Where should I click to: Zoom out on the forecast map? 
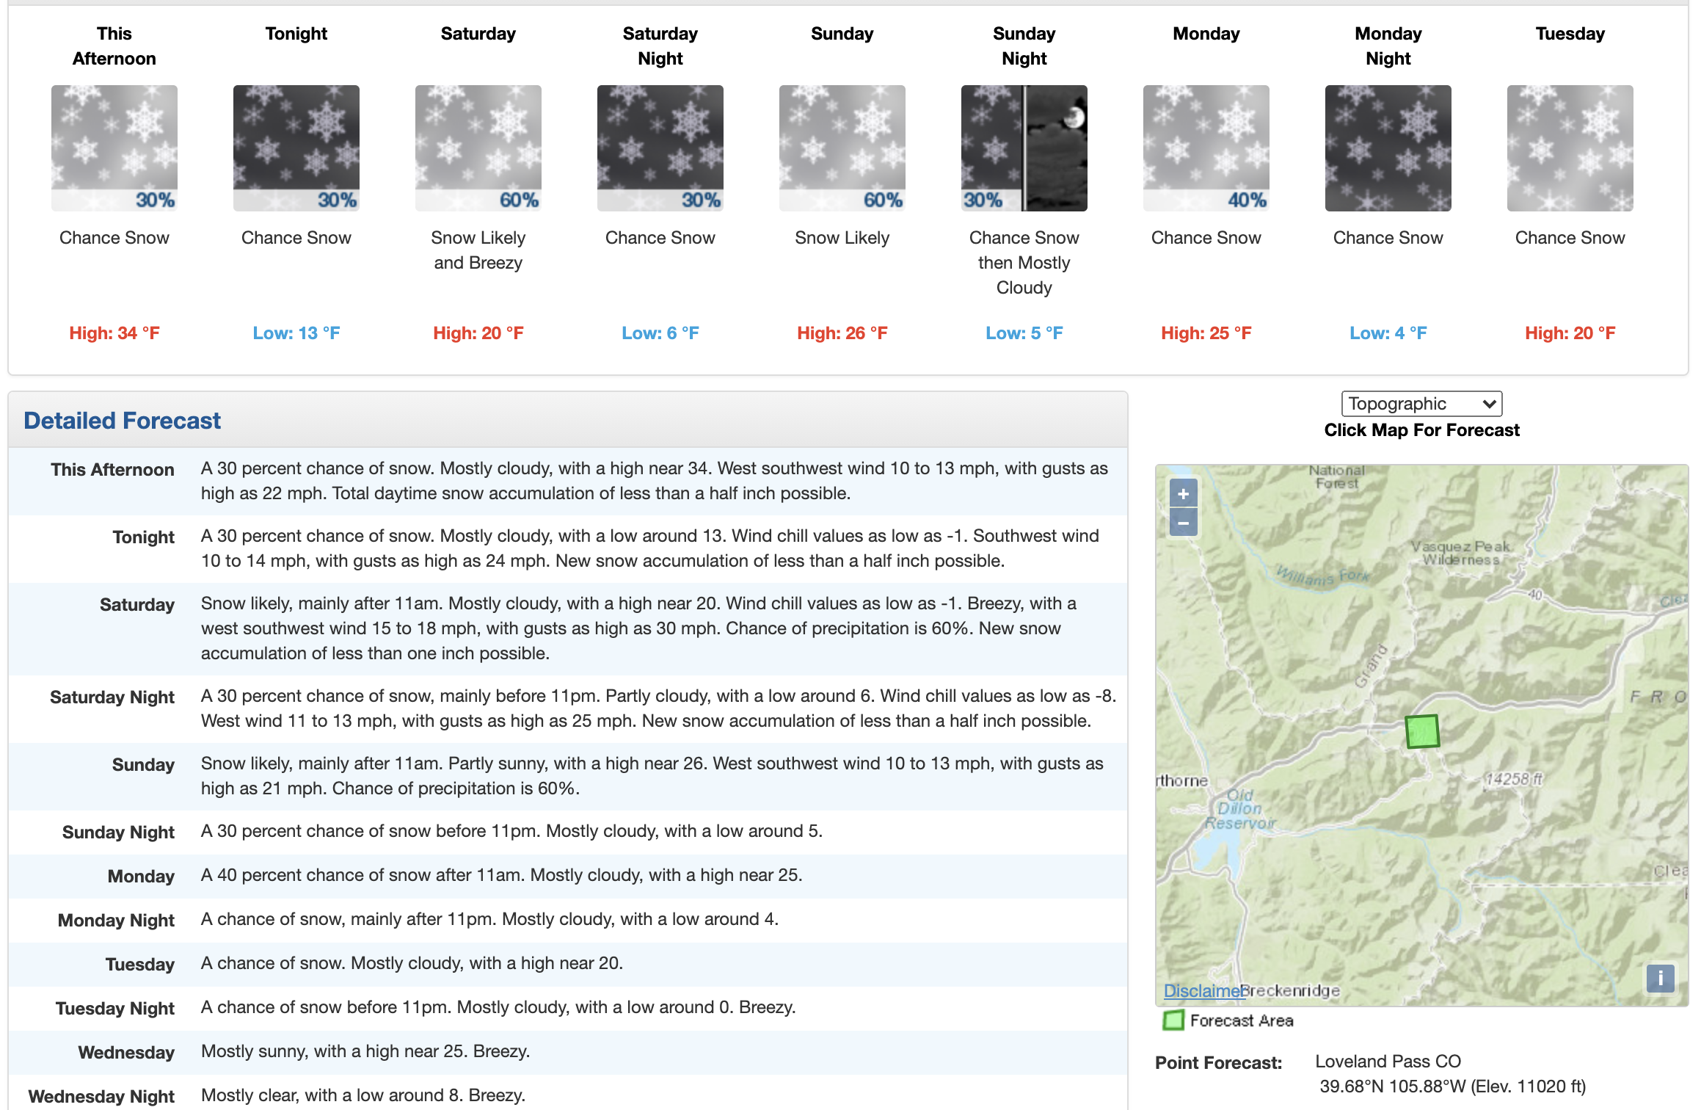click(1183, 523)
